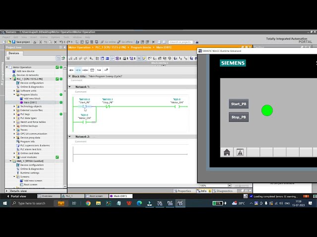
Task: Insert an empty box from favorites bar
Action: pos(92,70)
